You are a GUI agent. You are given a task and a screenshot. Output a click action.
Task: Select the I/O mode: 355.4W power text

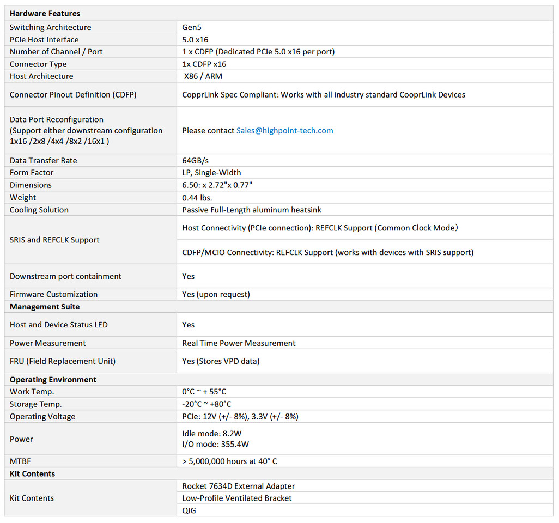215,445
